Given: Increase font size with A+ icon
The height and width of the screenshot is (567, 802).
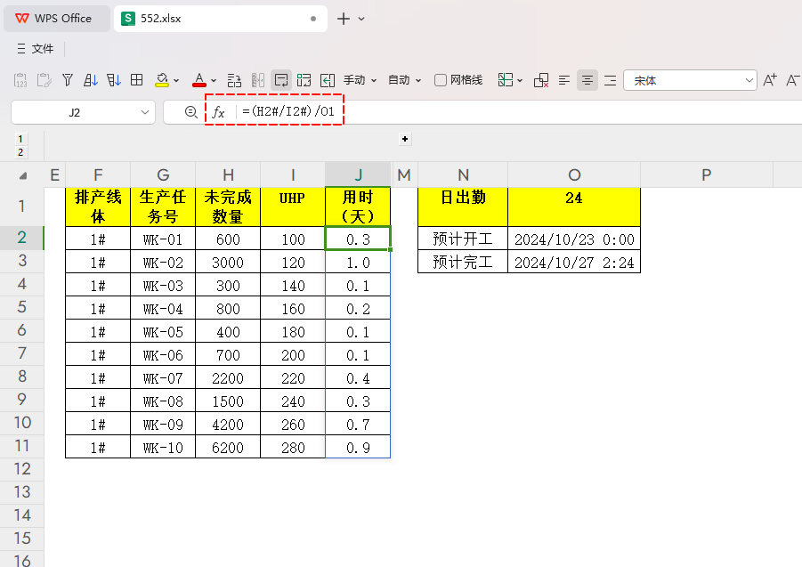Looking at the screenshot, I should (770, 80).
